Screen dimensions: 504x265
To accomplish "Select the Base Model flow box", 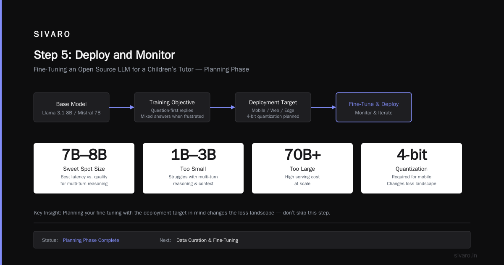I will click(x=71, y=107).
